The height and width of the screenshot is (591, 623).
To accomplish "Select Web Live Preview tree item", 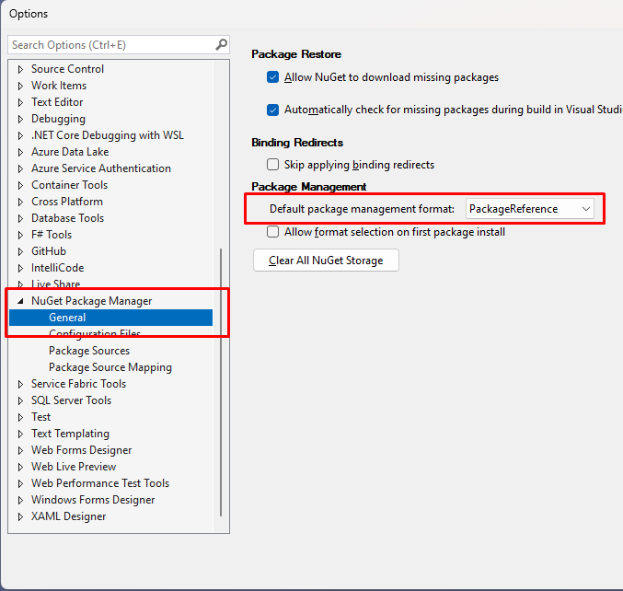I will pyautogui.click(x=74, y=467).
